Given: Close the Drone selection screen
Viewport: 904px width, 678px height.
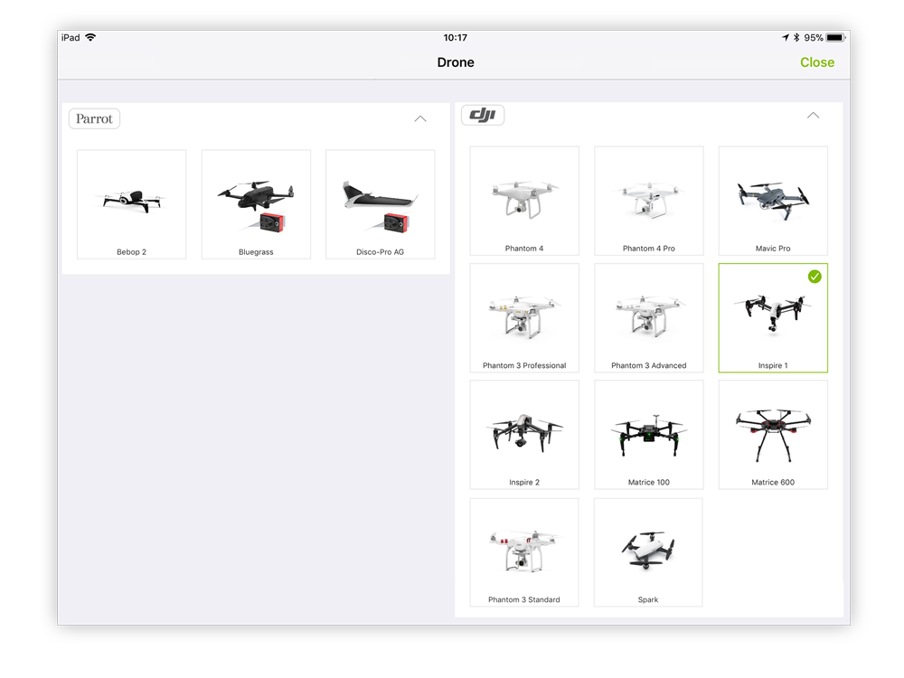Looking at the screenshot, I should [x=817, y=62].
